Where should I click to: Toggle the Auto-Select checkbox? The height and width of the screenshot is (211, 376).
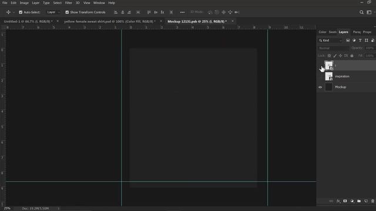[21, 12]
